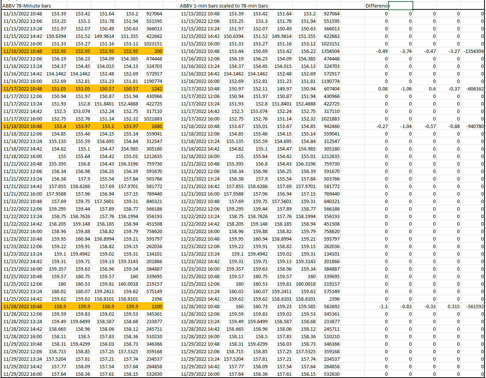The width and height of the screenshot is (486, 378).
Task: Select the difference cell showing -606162
Action: point(474,89)
